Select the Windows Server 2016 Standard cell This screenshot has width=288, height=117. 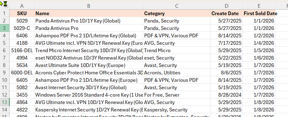tap(89, 95)
